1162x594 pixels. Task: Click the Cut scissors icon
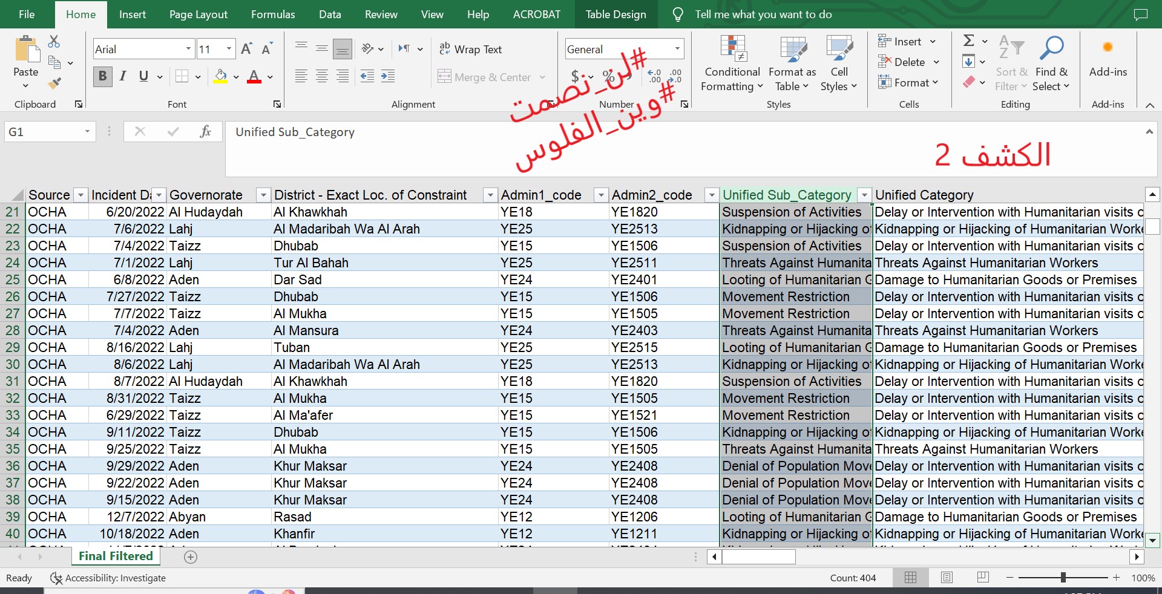pyautogui.click(x=54, y=42)
